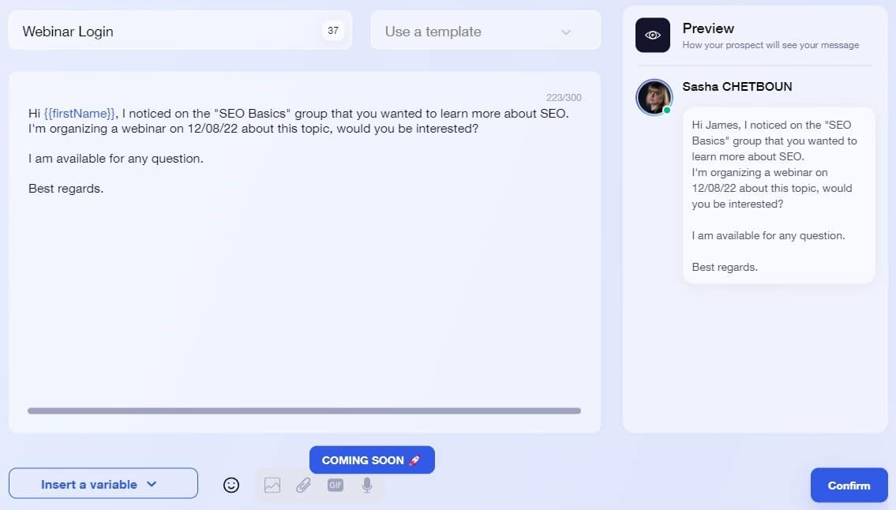Viewport: 896px width, 510px height.
Task: Click the 37 counter badge in name field
Action: pyautogui.click(x=333, y=30)
